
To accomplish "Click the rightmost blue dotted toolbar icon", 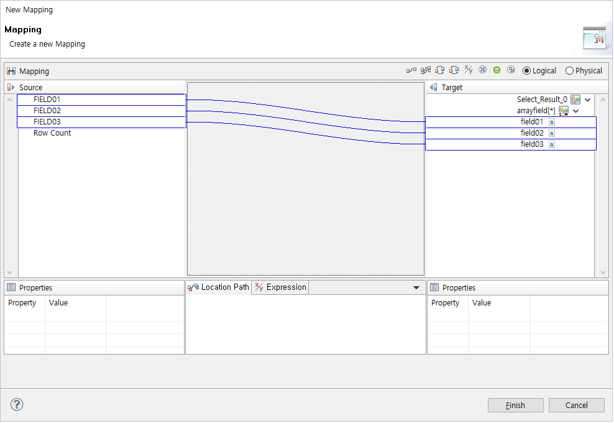I will 511,70.
